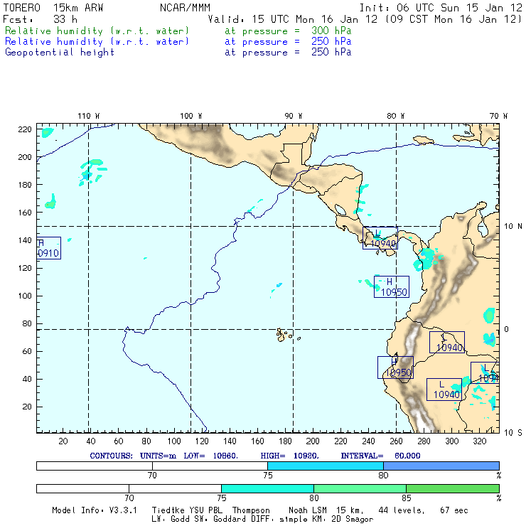Click the '80 W' longitude label
Viewport: 526px width, 526px height.
[395, 116]
